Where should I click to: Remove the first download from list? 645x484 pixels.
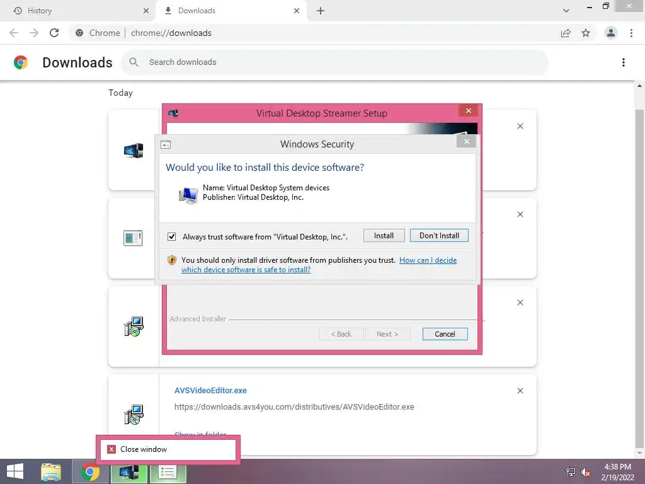coord(520,126)
